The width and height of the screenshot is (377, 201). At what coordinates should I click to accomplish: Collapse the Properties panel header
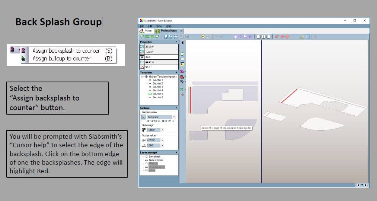[x=176, y=42]
